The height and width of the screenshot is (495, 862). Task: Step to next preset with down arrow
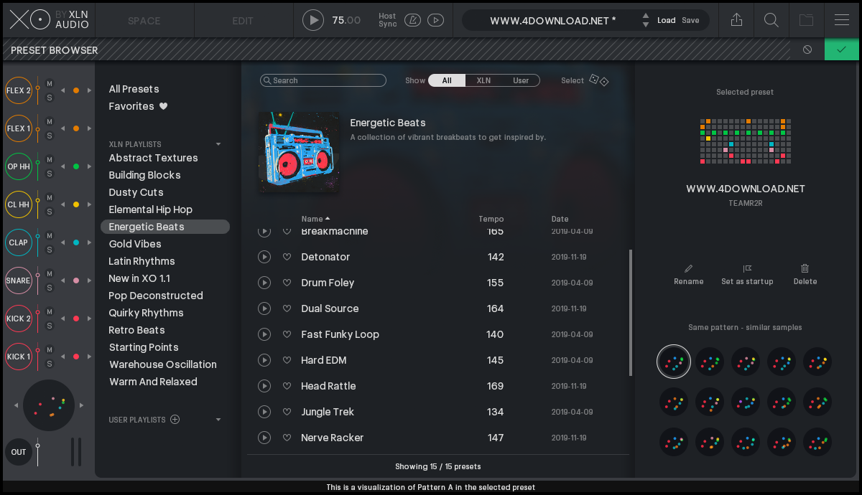[646, 25]
